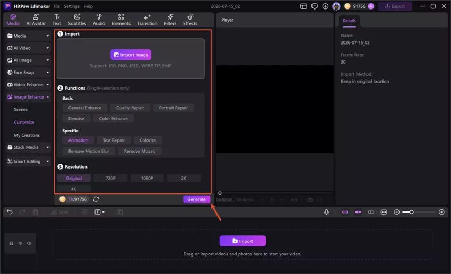Screen dimensions: 451x274
Task: Open the File menu
Action: (x=57, y=6)
